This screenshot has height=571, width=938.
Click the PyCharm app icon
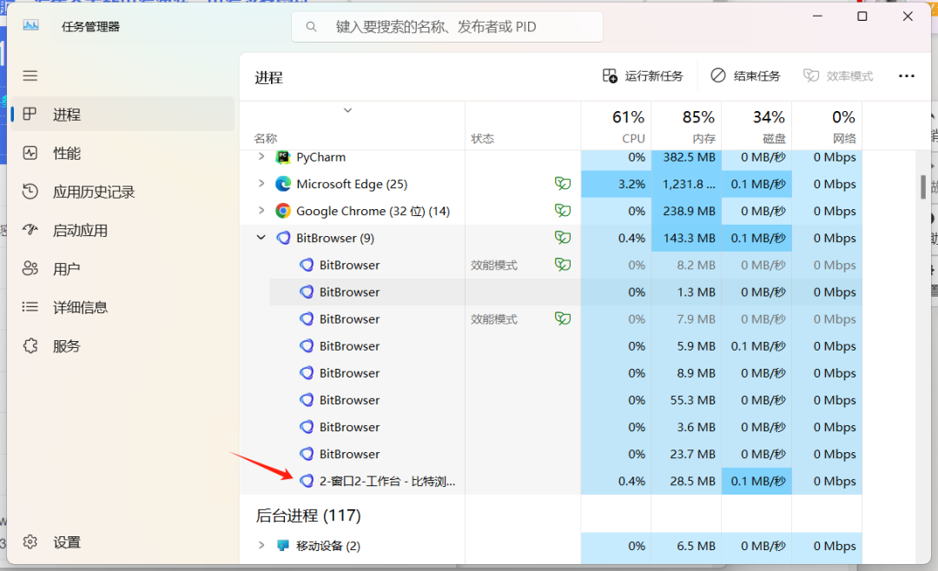click(283, 157)
